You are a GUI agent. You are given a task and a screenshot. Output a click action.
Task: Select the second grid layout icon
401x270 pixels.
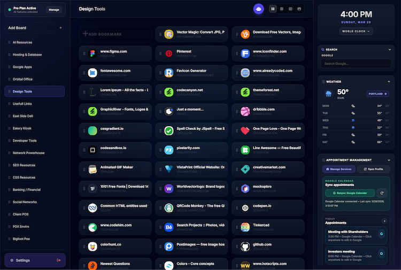point(282,9)
